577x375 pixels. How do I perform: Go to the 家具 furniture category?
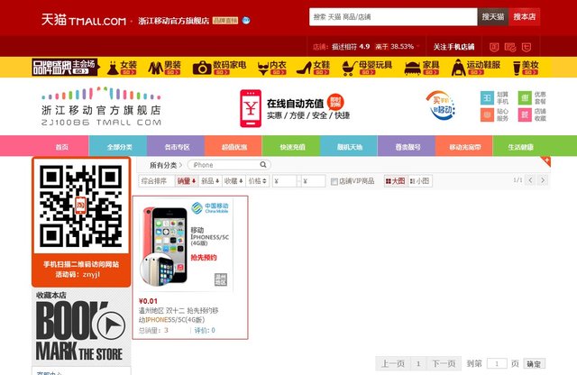(x=422, y=68)
